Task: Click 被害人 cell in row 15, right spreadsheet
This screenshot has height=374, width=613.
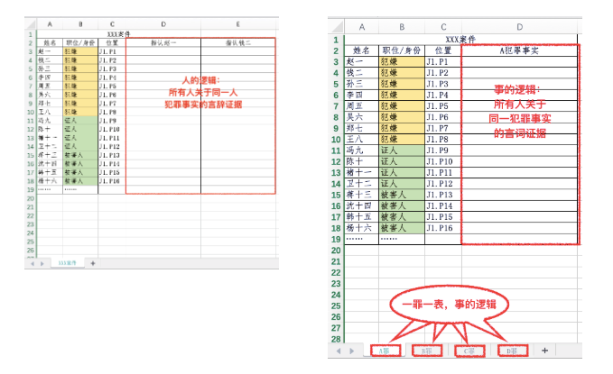Action: tap(402, 195)
